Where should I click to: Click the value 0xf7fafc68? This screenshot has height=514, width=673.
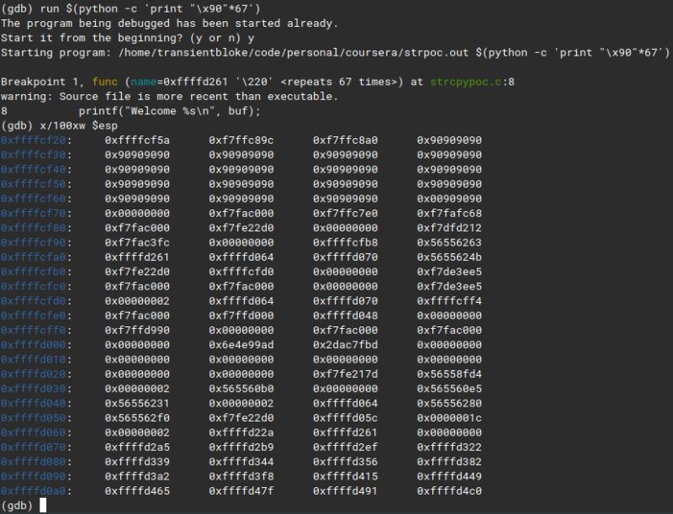[449, 213]
